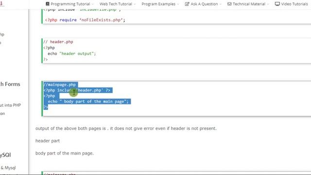
Task: Expand the Web Tech Tutorial dropdown arrow
Action: pyautogui.click(x=135, y=4)
